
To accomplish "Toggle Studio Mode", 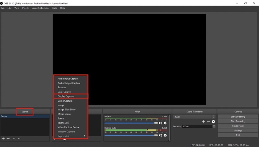I will click(x=238, y=126).
